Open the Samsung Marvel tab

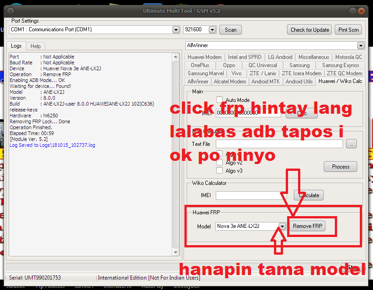pos(205,73)
